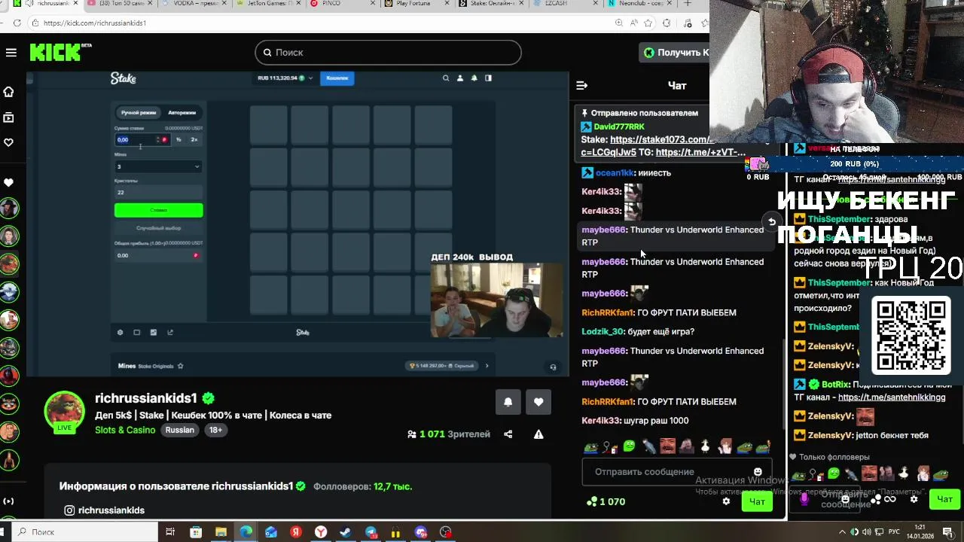Open the Following heart icon below Browse

point(9,142)
